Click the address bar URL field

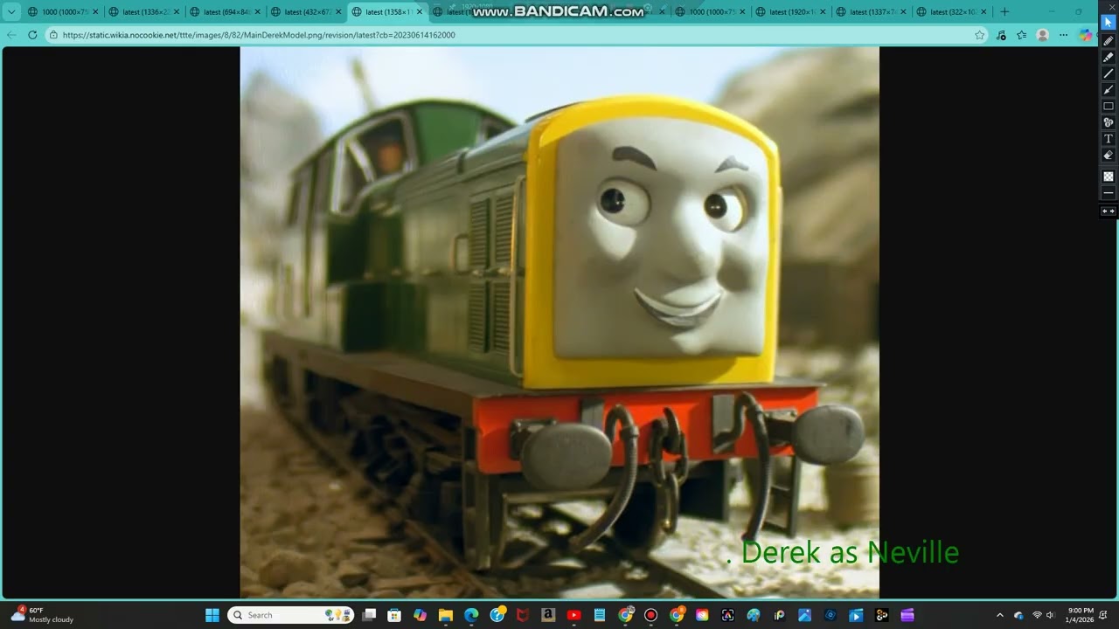point(516,35)
